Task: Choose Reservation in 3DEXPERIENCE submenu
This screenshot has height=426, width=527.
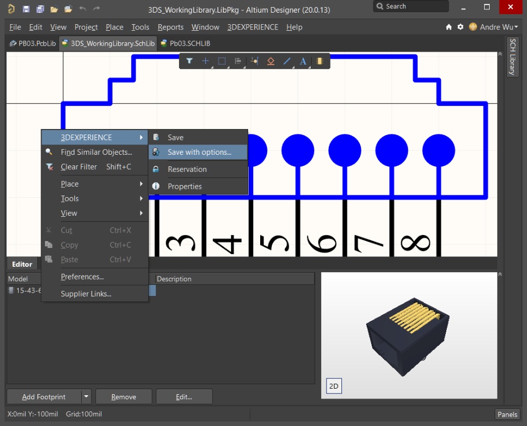Action: [x=198, y=169]
